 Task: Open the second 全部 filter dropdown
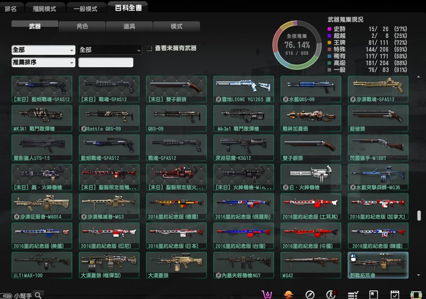(110, 50)
